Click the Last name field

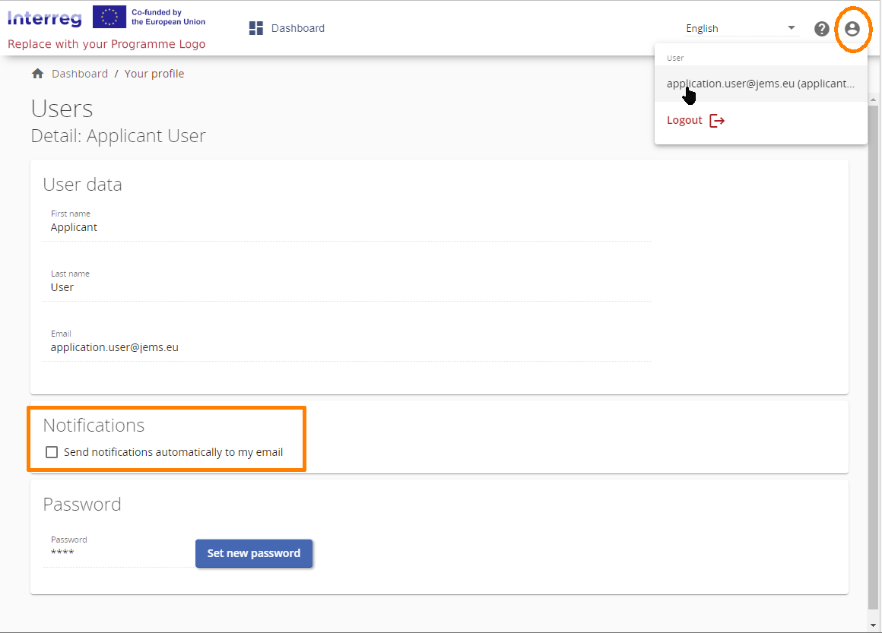point(346,287)
